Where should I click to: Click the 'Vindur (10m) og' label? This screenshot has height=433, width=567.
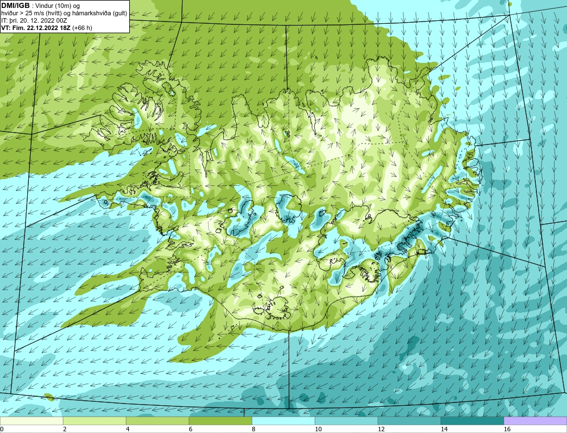point(58,6)
